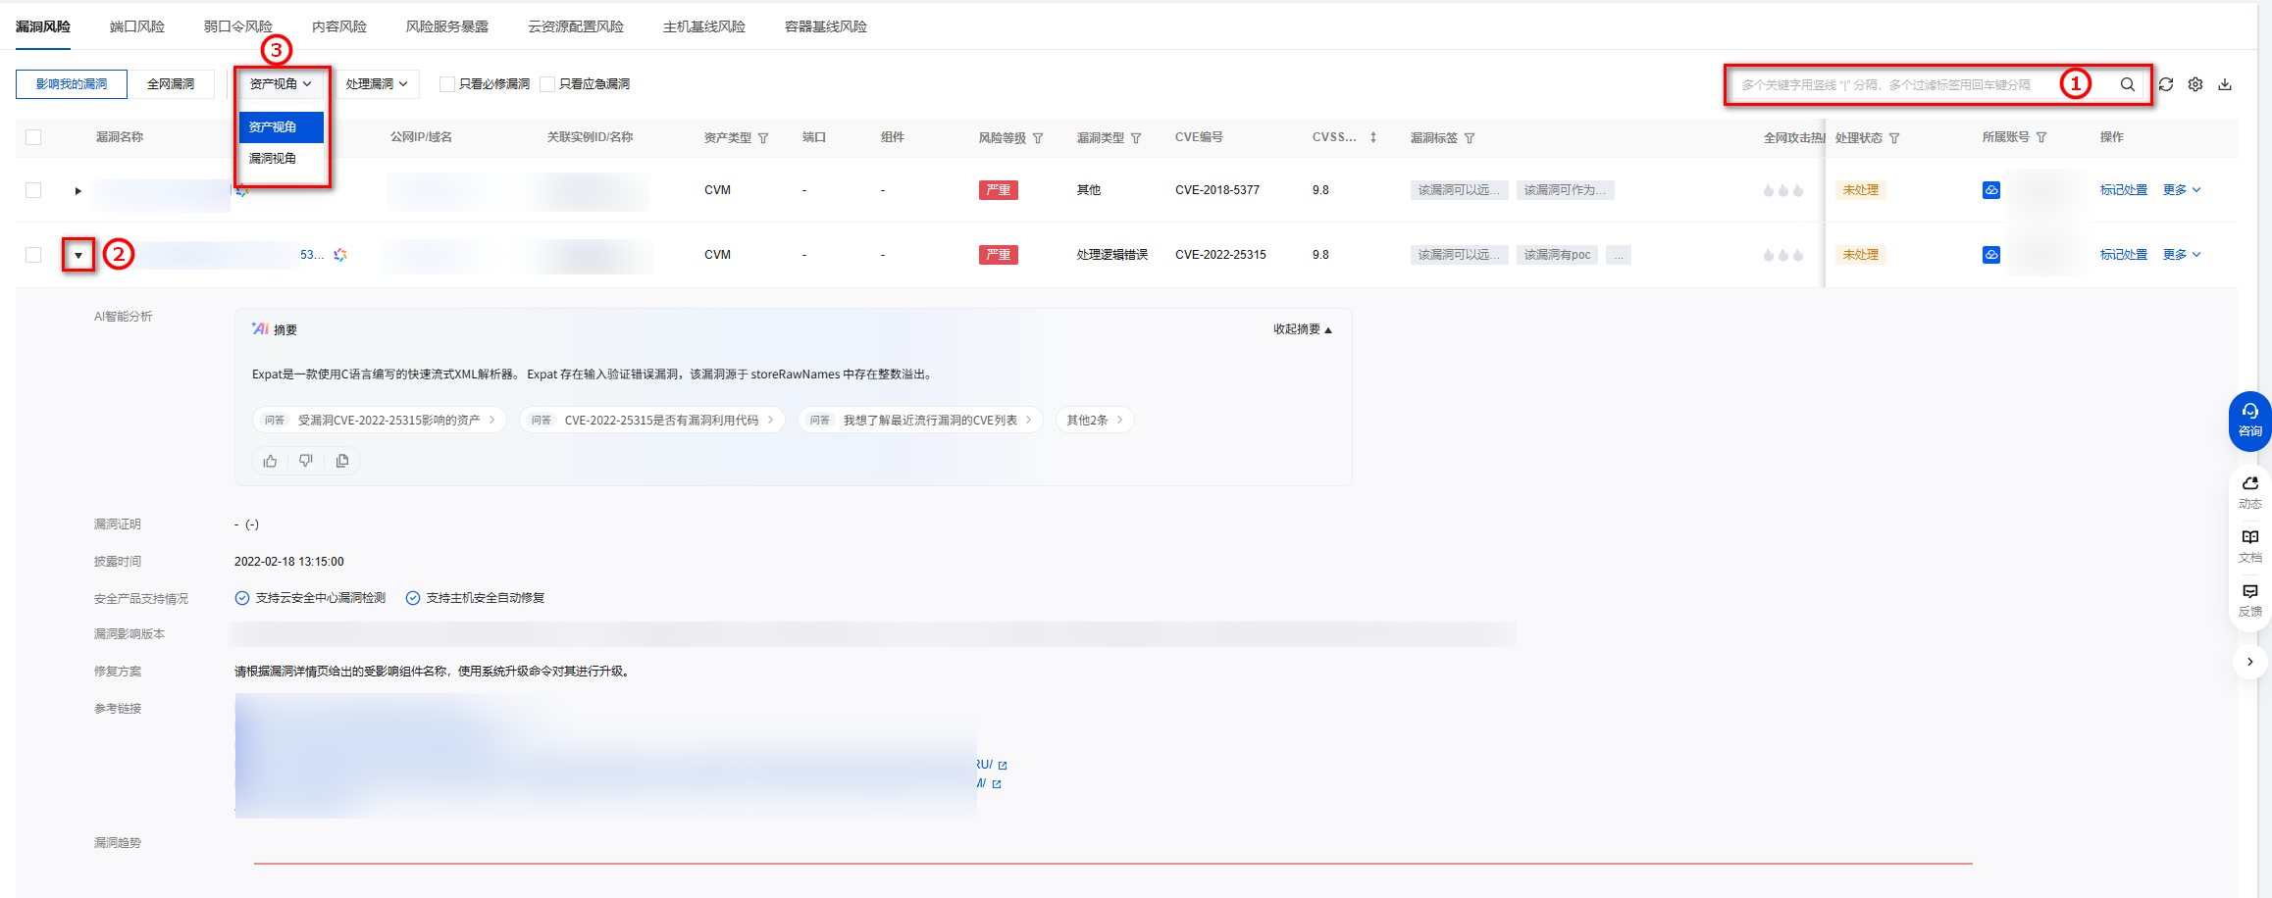Open the 动态 panel
This screenshot has height=898, width=2272.
tap(2249, 493)
